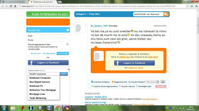
Task: Click the volume speaker tray icon
Action: [x=184, y=108]
